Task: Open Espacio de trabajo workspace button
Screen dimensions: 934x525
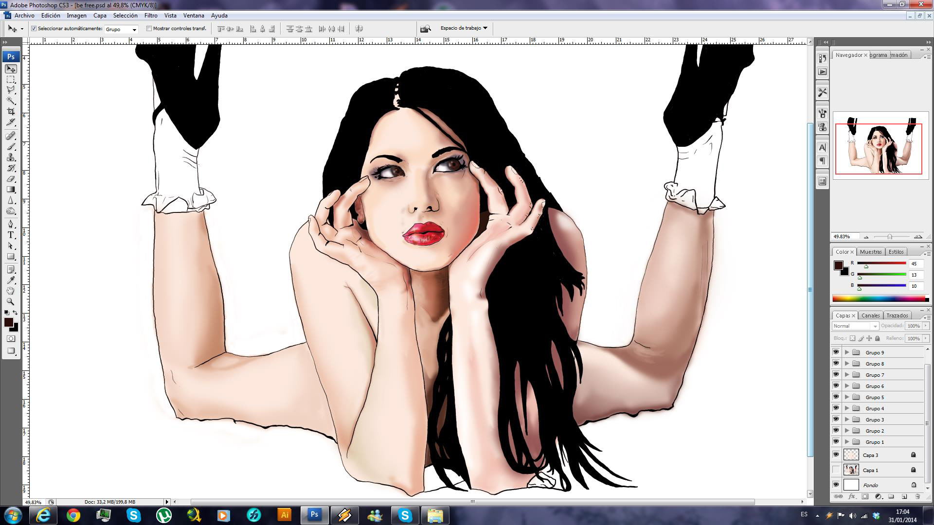Action: tap(464, 28)
